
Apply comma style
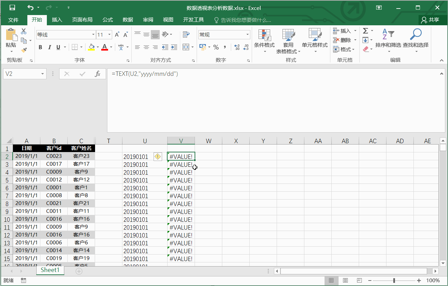click(x=225, y=47)
